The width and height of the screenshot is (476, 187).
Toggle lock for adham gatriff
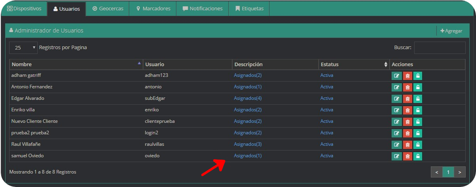[418, 76]
